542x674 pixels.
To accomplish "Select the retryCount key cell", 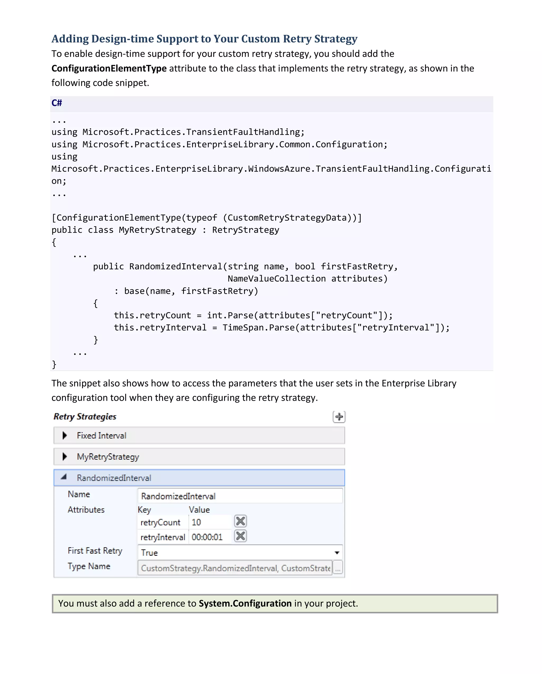I will coord(163,522).
